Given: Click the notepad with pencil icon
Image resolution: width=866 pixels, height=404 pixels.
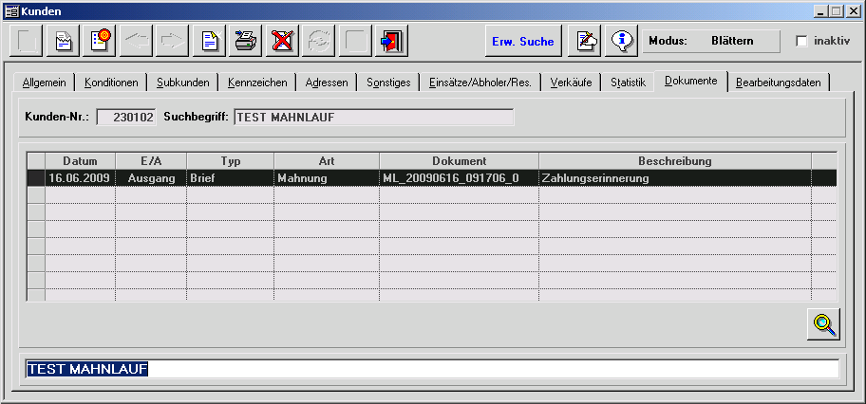Looking at the screenshot, I should [588, 41].
